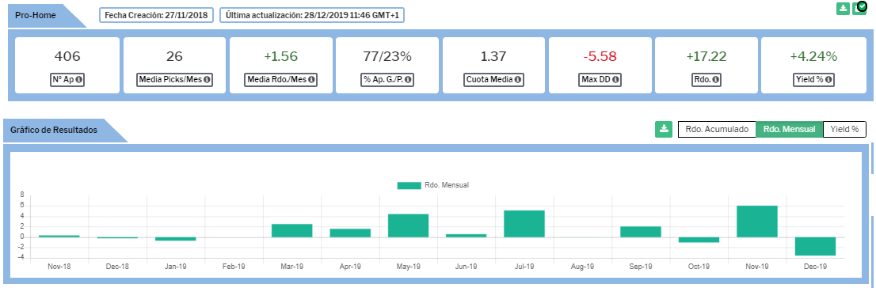Click the Nov-19 bar in chart
876x288 pixels.
pyautogui.click(x=756, y=222)
